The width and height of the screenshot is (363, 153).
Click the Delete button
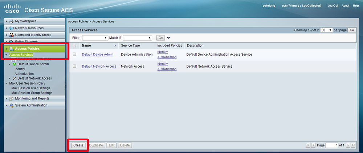[125, 145]
